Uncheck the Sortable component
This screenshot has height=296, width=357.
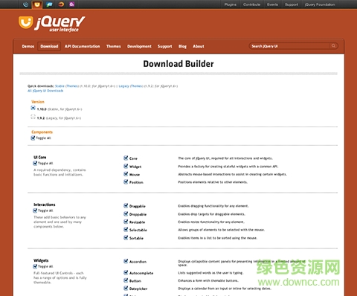[x=126, y=238]
